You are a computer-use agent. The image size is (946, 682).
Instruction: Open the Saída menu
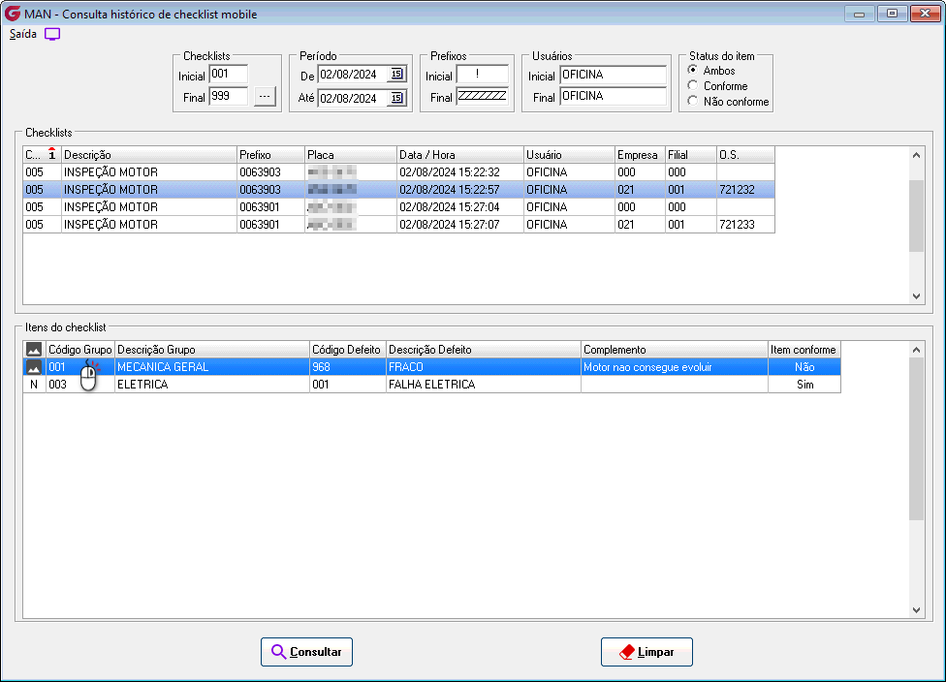pyautogui.click(x=23, y=34)
